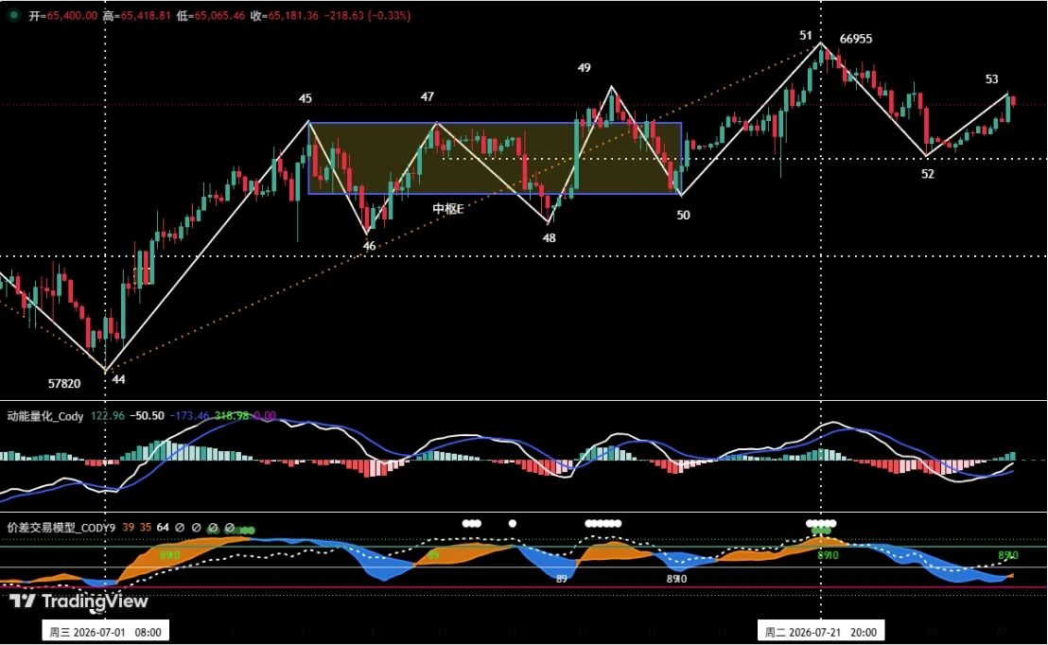Select the 价差交易模型_CODY9 indicator title
The height and width of the screenshot is (645, 1048).
[x=61, y=528]
